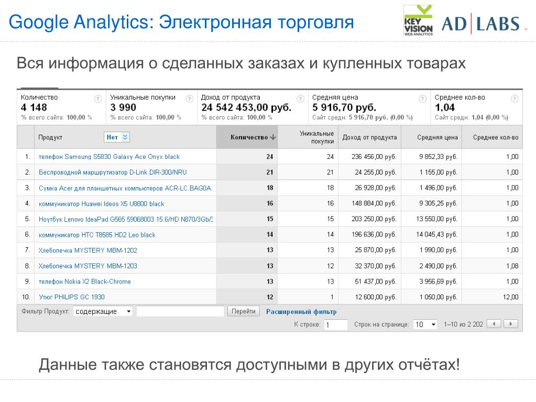Open коммуникатор HTC T8585 HD2 Leo link

[x=97, y=235]
